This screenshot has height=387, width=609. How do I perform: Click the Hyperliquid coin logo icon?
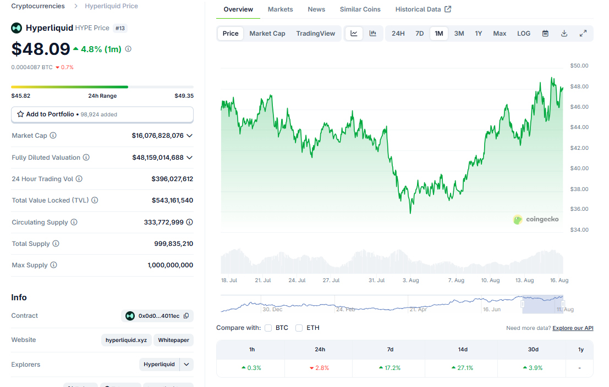coord(17,28)
